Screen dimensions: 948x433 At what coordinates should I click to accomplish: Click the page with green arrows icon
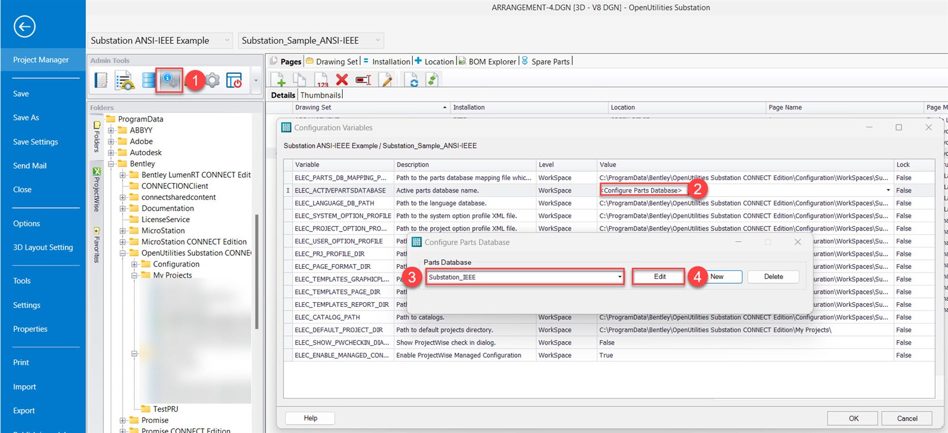(432, 79)
